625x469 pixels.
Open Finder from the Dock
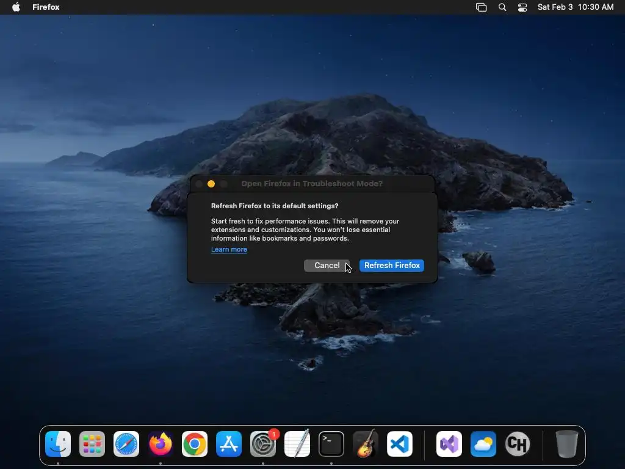pos(58,444)
